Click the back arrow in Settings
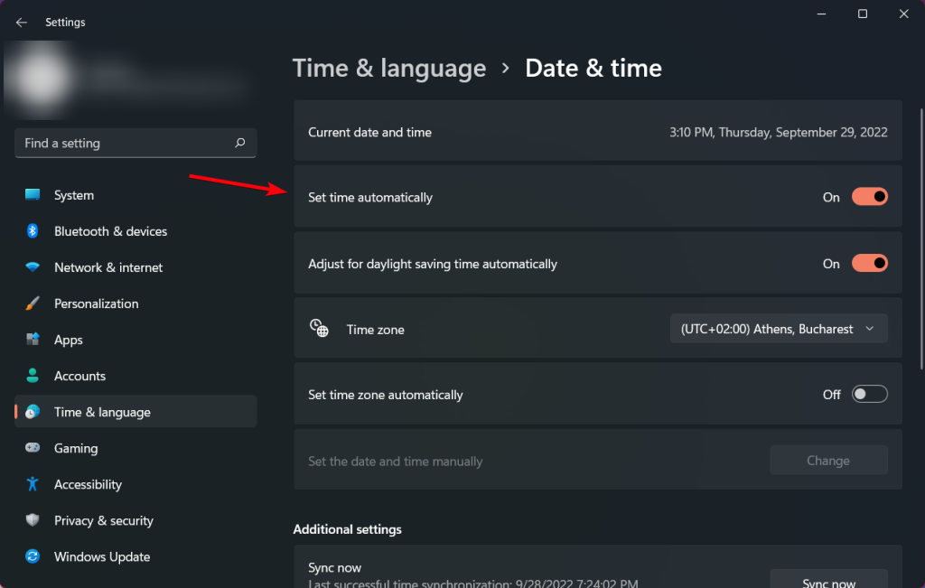Image resolution: width=925 pixels, height=588 pixels. click(x=21, y=22)
